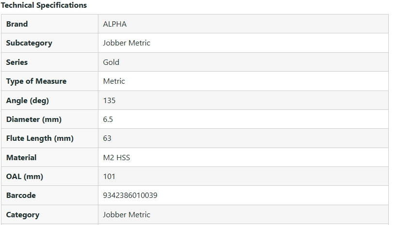This screenshot has width=397, height=225.
Task: Click the 6.5 diameter value
Action: (x=108, y=120)
